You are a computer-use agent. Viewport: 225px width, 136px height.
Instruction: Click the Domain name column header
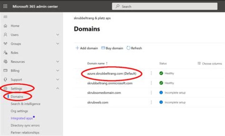pyautogui.click(x=96, y=63)
